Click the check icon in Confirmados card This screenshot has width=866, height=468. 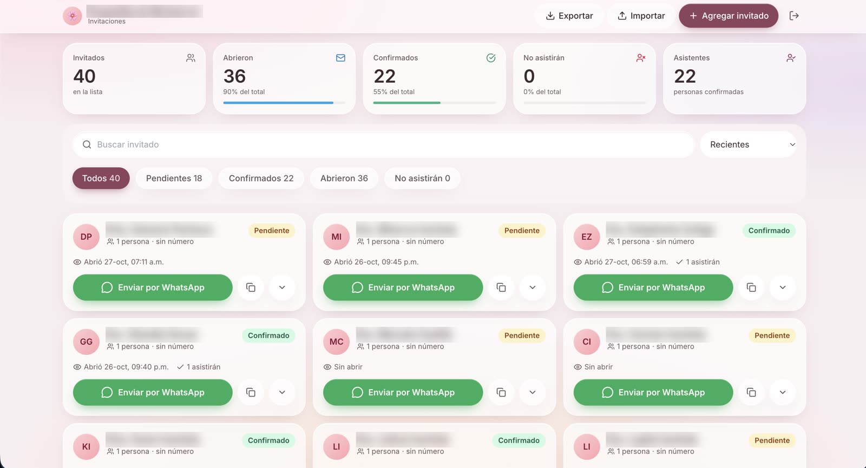point(491,58)
